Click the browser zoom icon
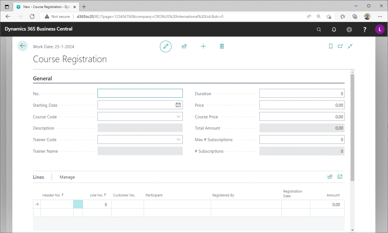Screen dimensions: 388x233 point(319,16)
